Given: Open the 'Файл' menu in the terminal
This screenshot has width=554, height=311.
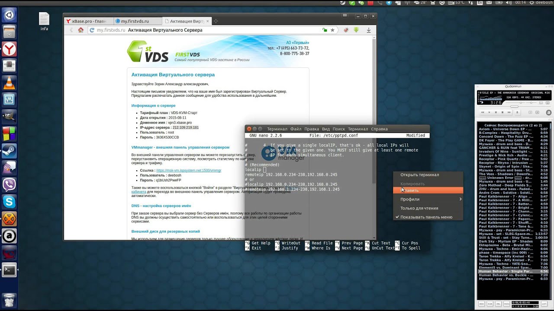Looking at the screenshot, I should coord(296,129).
